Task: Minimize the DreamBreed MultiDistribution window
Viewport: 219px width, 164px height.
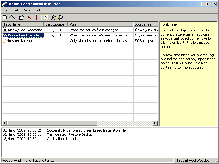Action: tap(203, 4)
